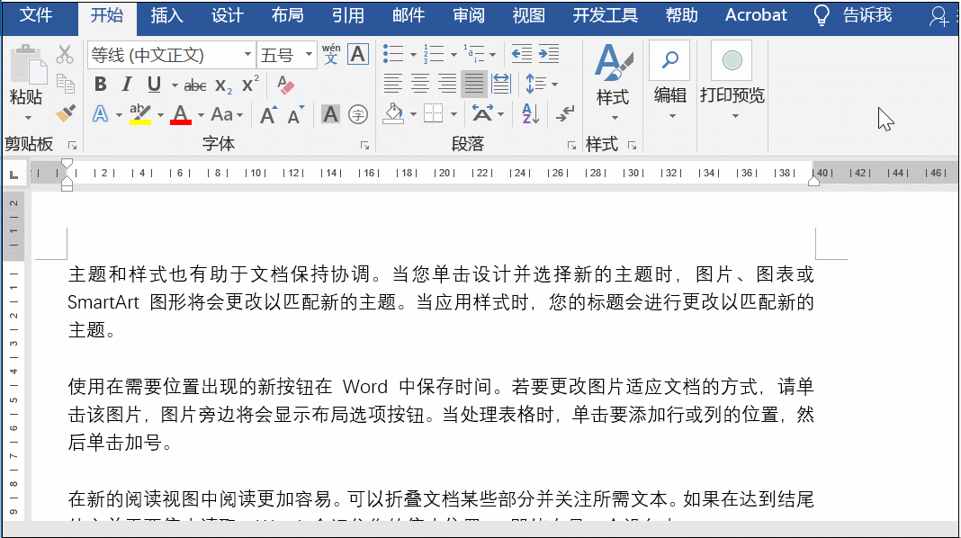Screen dimensions: 961x538
Task: Click the Decrease Indent icon
Action: pyautogui.click(x=522, y=54)
